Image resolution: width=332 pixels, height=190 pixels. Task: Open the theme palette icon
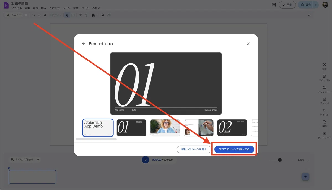pos(80,15)
